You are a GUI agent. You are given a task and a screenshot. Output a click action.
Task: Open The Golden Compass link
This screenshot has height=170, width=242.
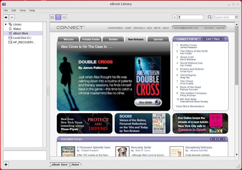pyautogui.click(x=193, y=93)
